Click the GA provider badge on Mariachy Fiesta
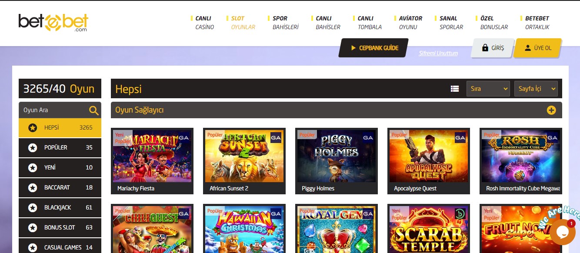Image resolution: width=580 pixels, height=253 pixels. 183,137
